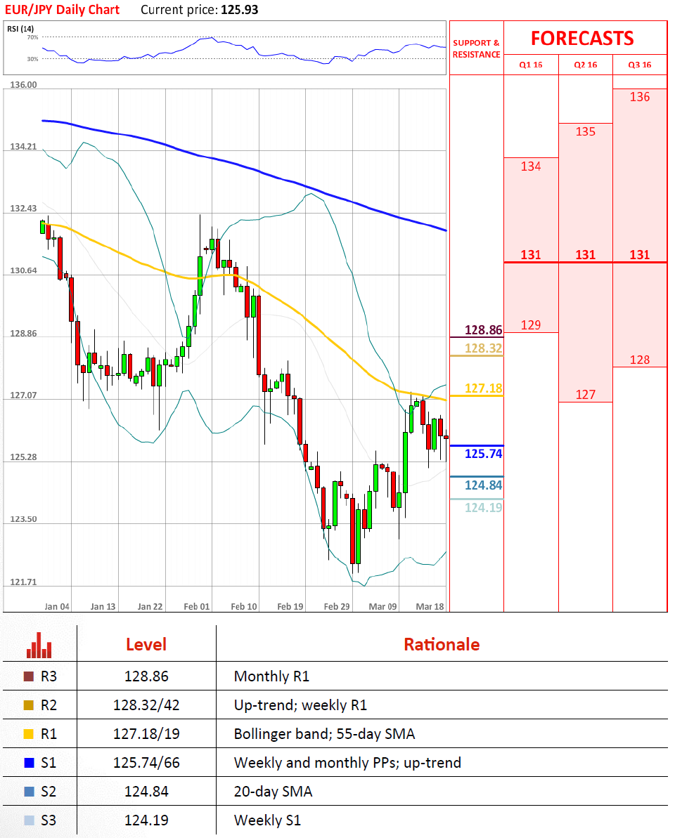675x838 pixels.
Task: Click the R1 yellow color square
Action: [29, 734]
